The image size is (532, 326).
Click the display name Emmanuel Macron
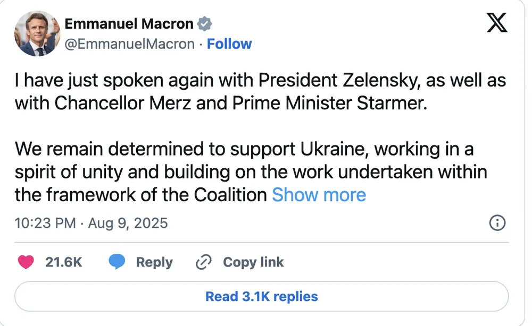pos(129,23)
